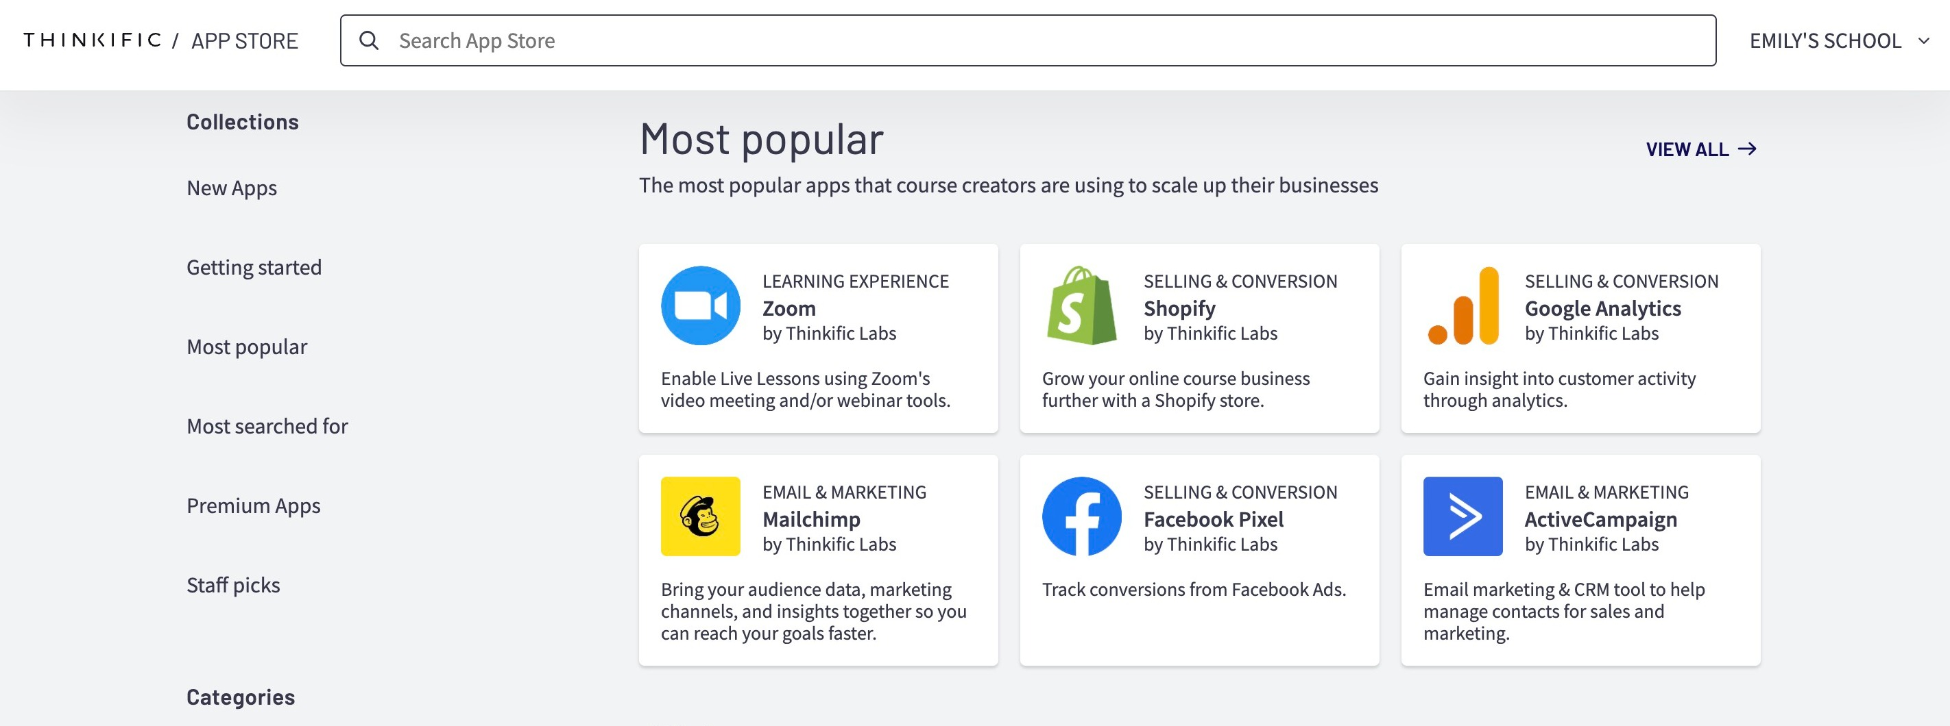Click the ActiveCampaign arrow icon

point(1462,516)
